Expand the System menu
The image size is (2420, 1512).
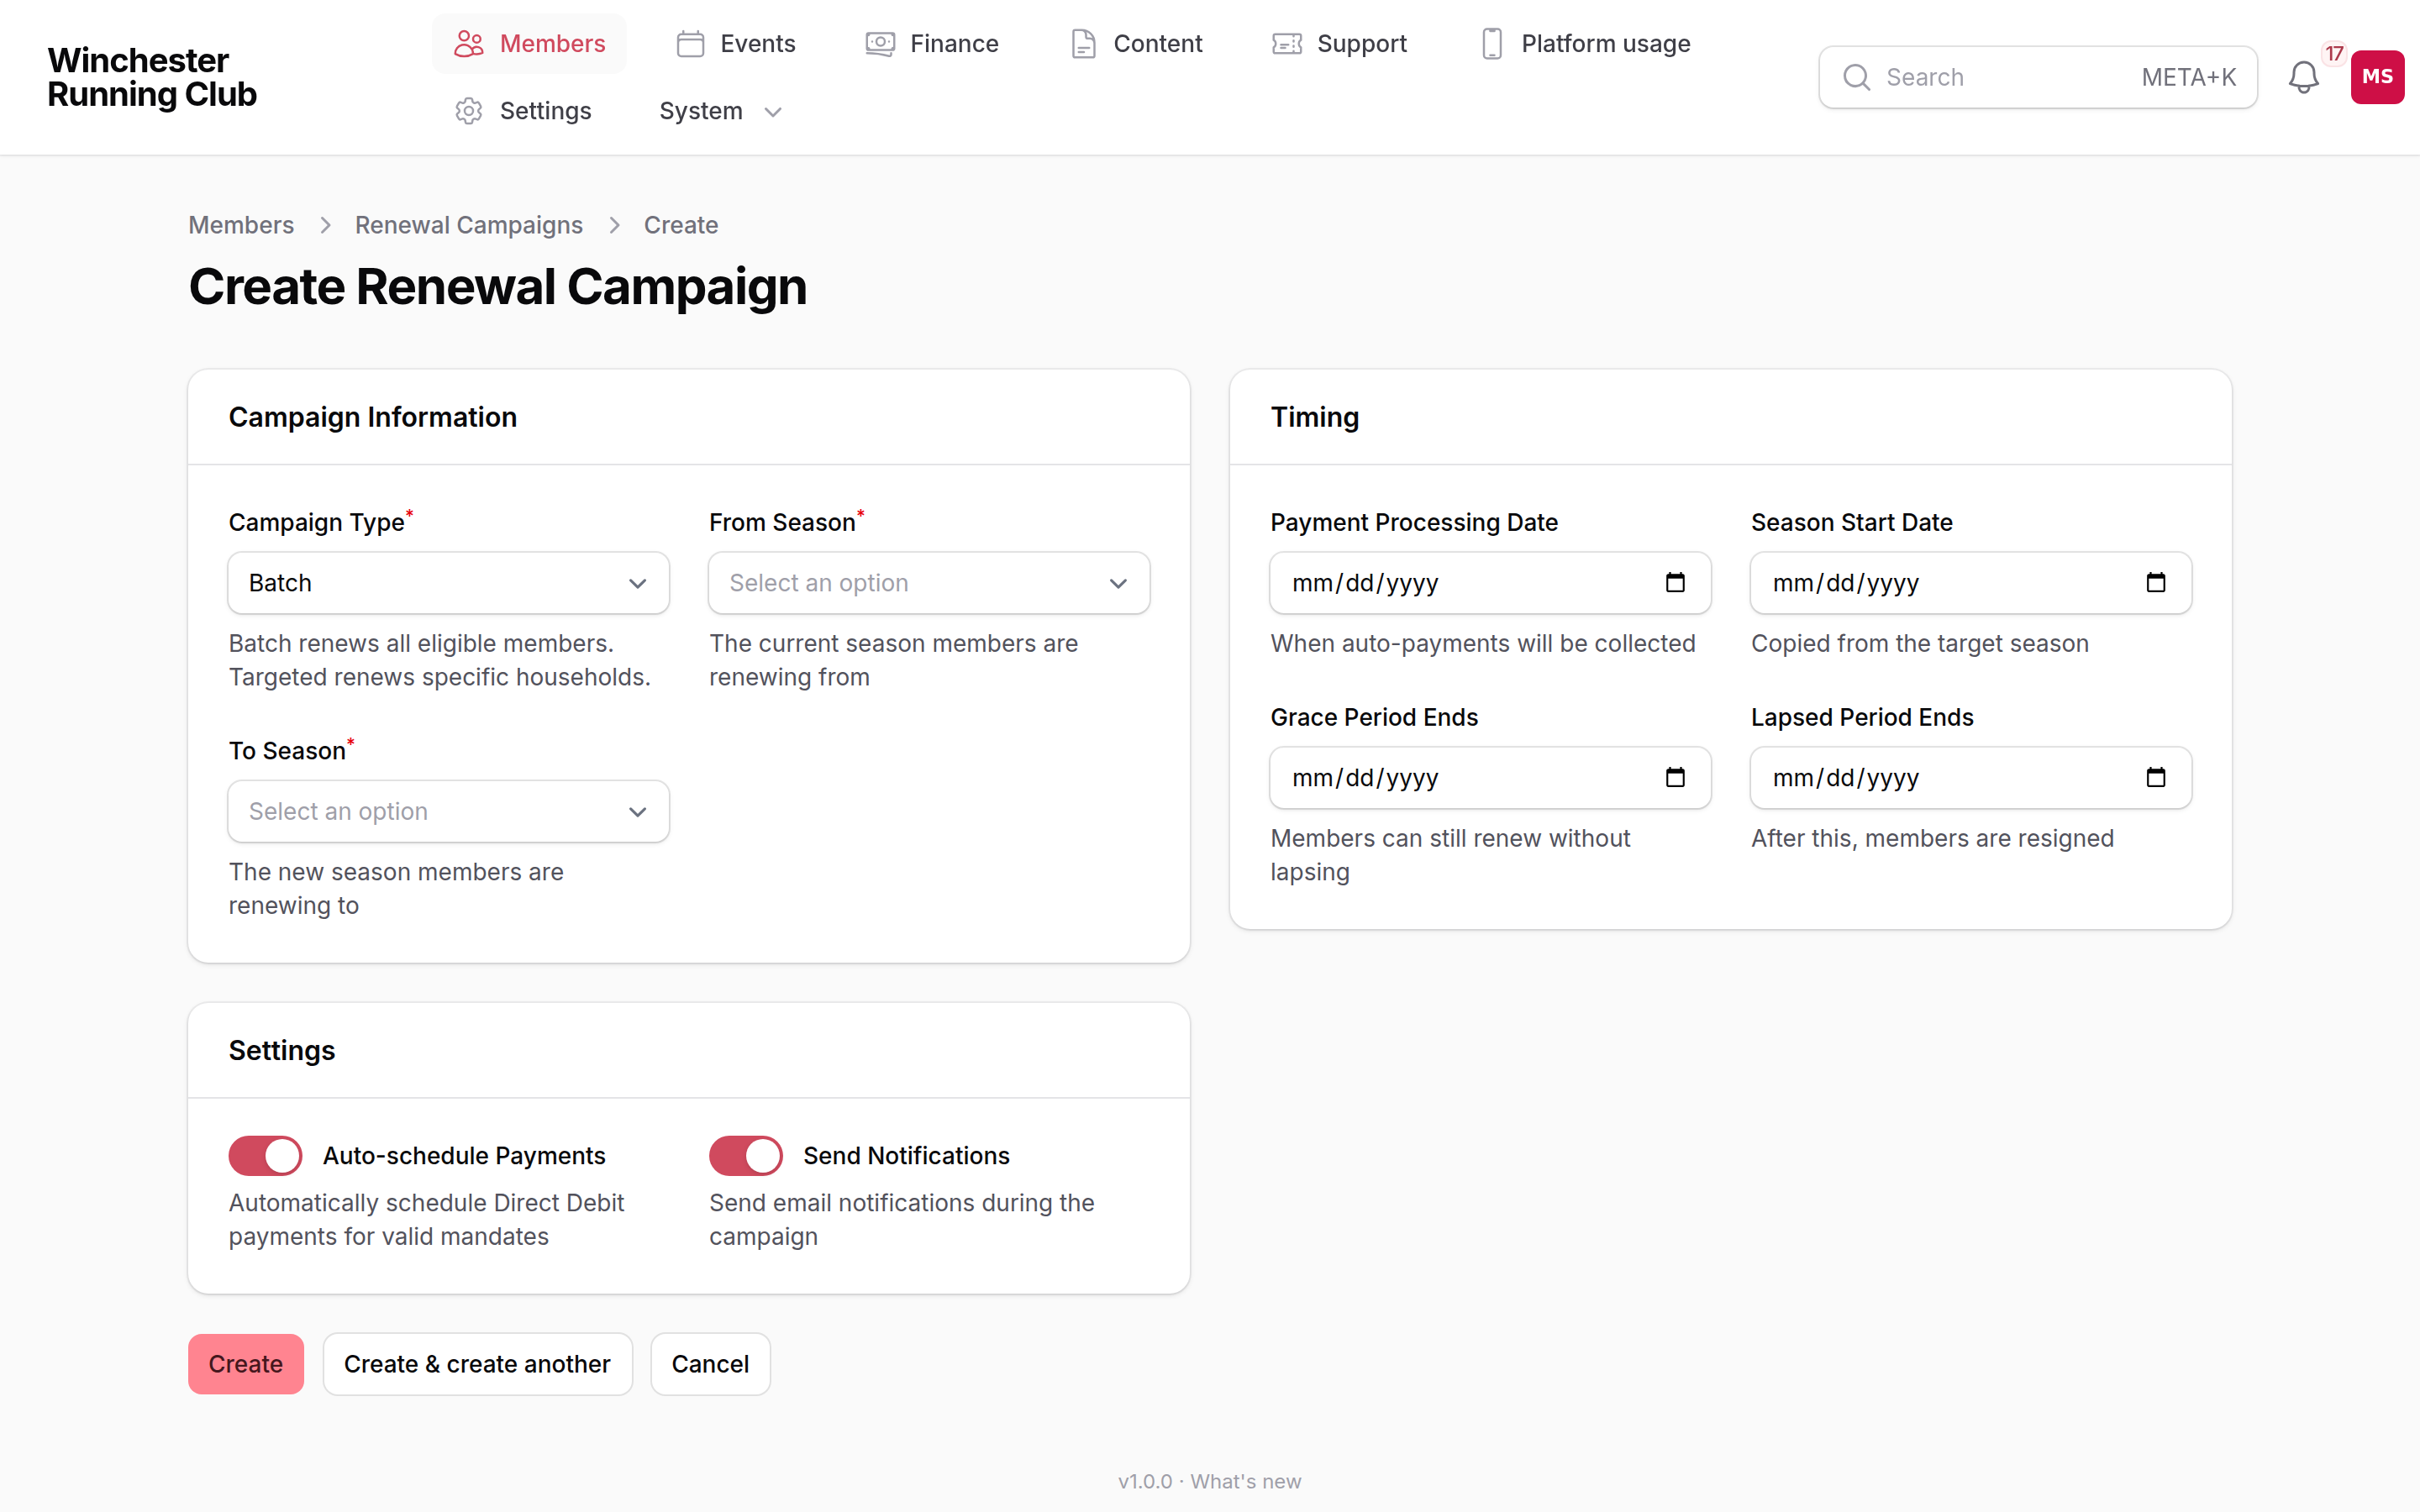click(720, 111)
